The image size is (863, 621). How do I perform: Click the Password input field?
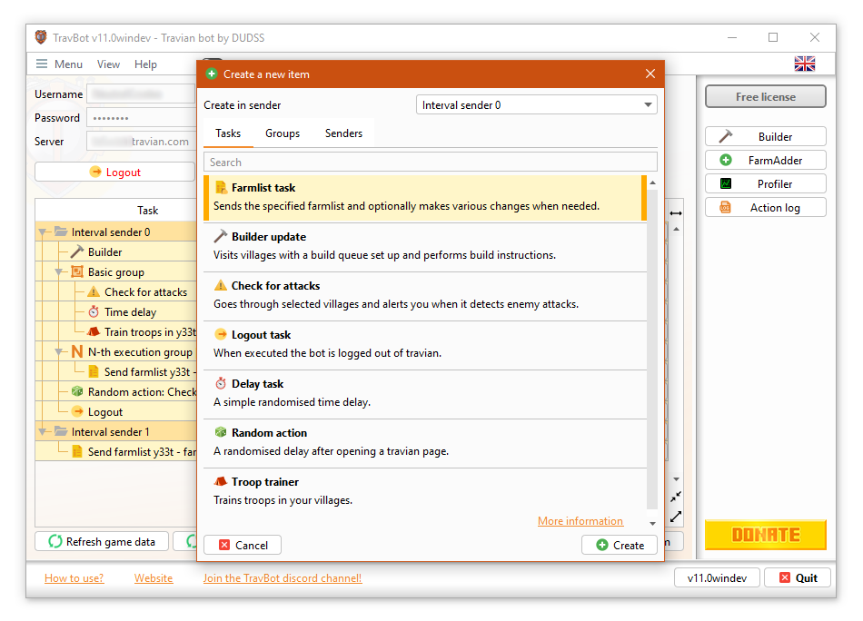141,118
